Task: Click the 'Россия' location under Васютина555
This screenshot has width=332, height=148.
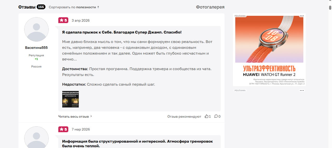Action: (36, 66)
